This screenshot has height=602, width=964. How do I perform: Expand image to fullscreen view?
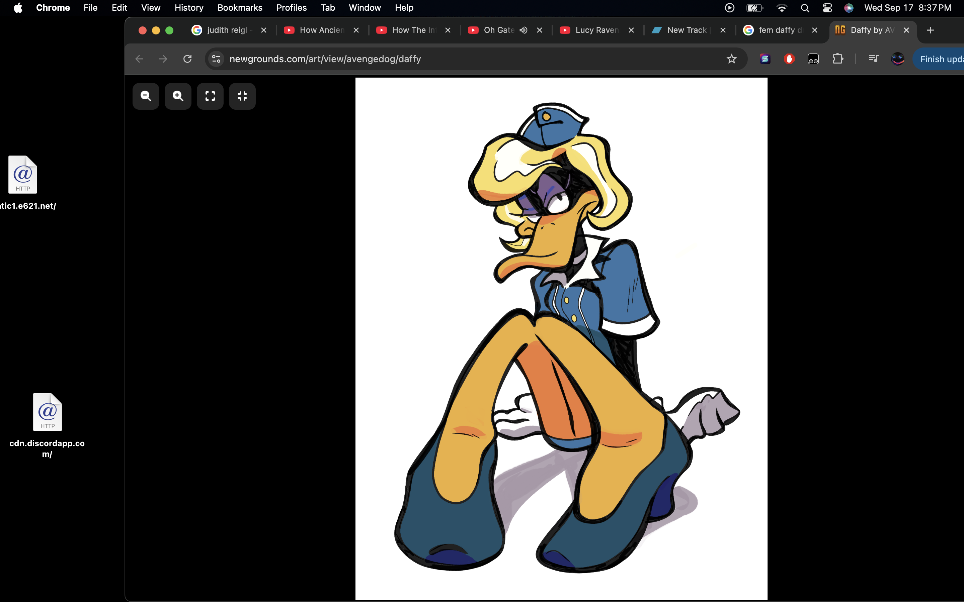tap(210, 96)
